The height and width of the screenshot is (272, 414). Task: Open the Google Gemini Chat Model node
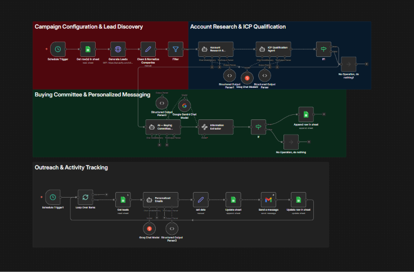pyautogui.click(x=184, y=105)
